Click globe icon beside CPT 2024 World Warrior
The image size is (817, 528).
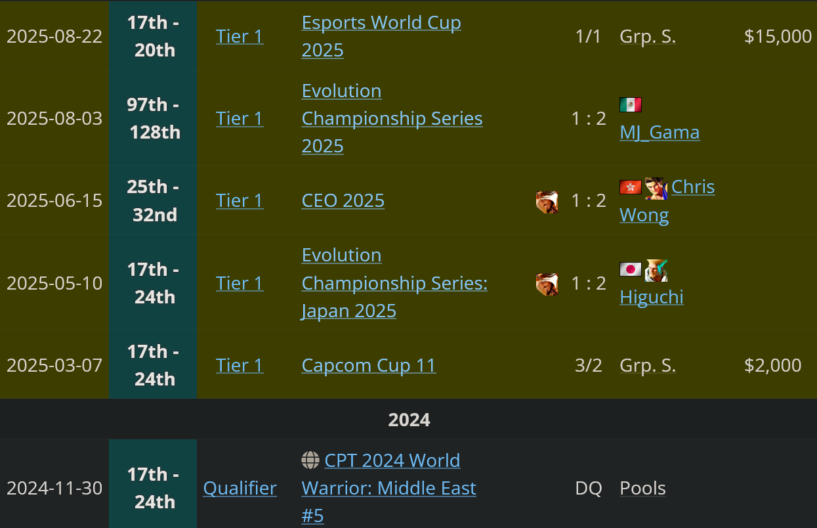310,460
